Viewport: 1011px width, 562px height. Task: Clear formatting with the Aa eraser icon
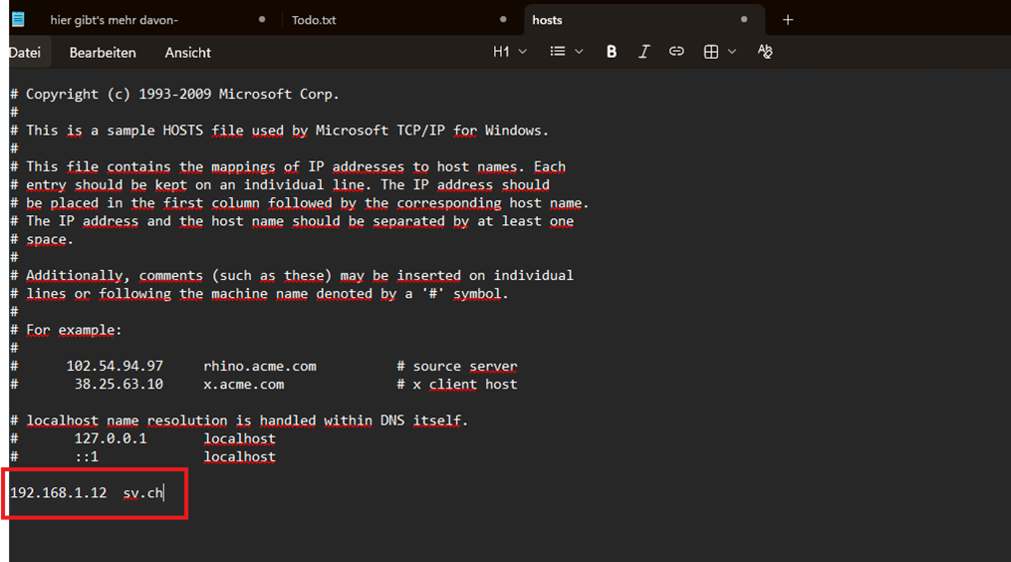tap(765, 52)
